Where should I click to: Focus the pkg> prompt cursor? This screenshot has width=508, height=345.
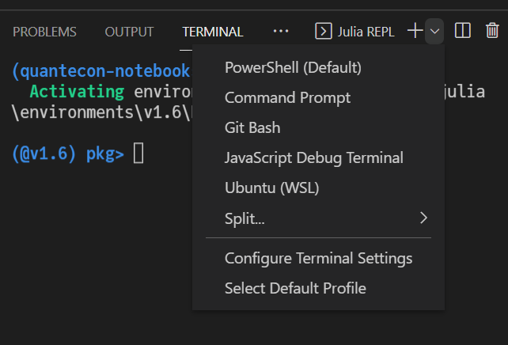coord(138,154)
